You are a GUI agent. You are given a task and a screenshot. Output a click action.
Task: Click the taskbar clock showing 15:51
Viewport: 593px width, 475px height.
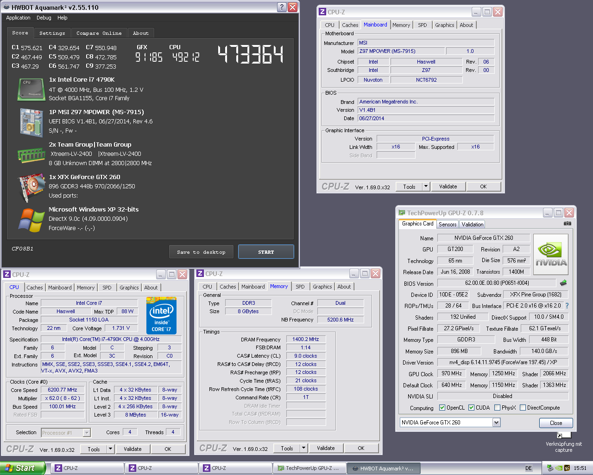click(580, 468)
